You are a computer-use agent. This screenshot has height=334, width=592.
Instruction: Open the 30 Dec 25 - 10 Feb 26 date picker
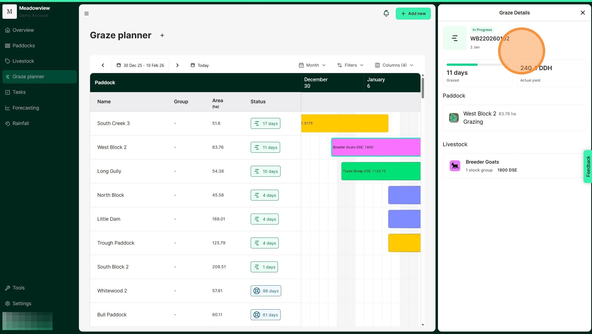click(x=140, y=65)
